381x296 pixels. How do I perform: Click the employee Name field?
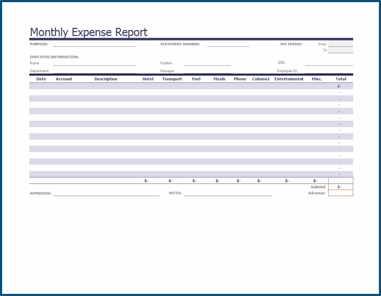(95, 63)
